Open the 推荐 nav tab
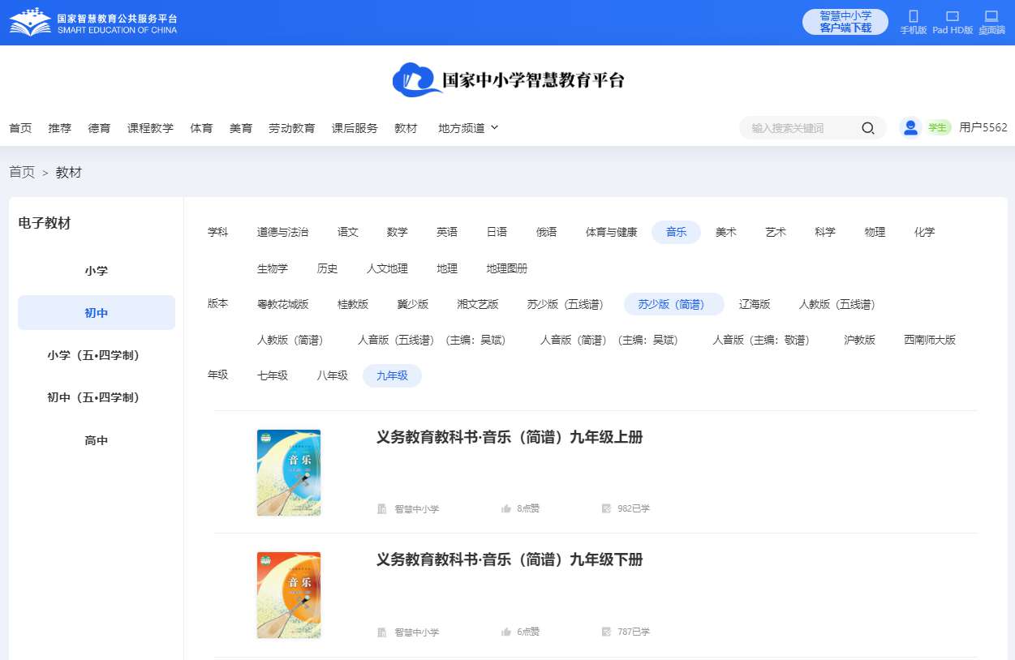The image size is (1015, 660). pyautogui.click(x=60, y=128)
